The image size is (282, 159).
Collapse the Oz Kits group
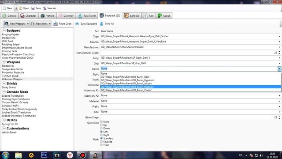[x=4, y=120]
